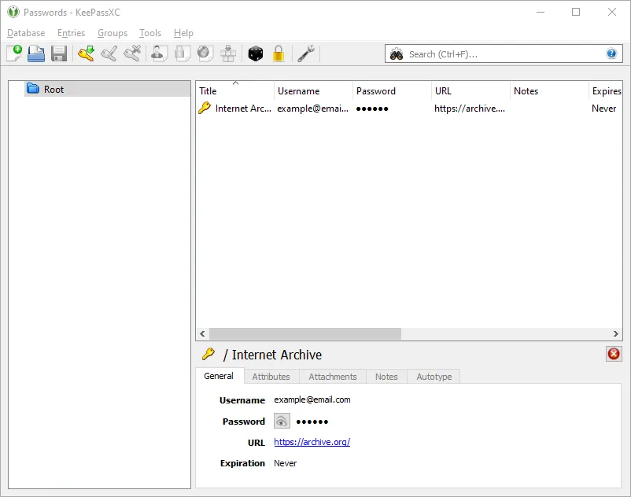Copy URL to clipboard globe icon

click(205, 53)
